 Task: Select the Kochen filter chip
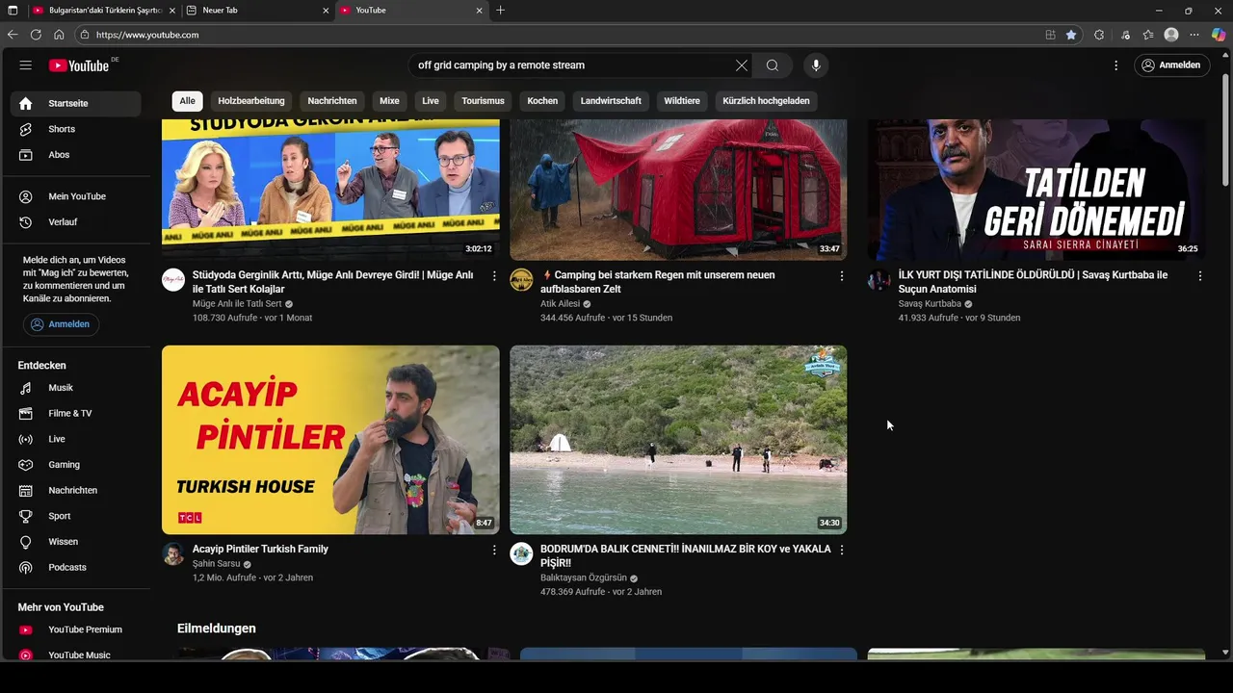tap(542, 101)
